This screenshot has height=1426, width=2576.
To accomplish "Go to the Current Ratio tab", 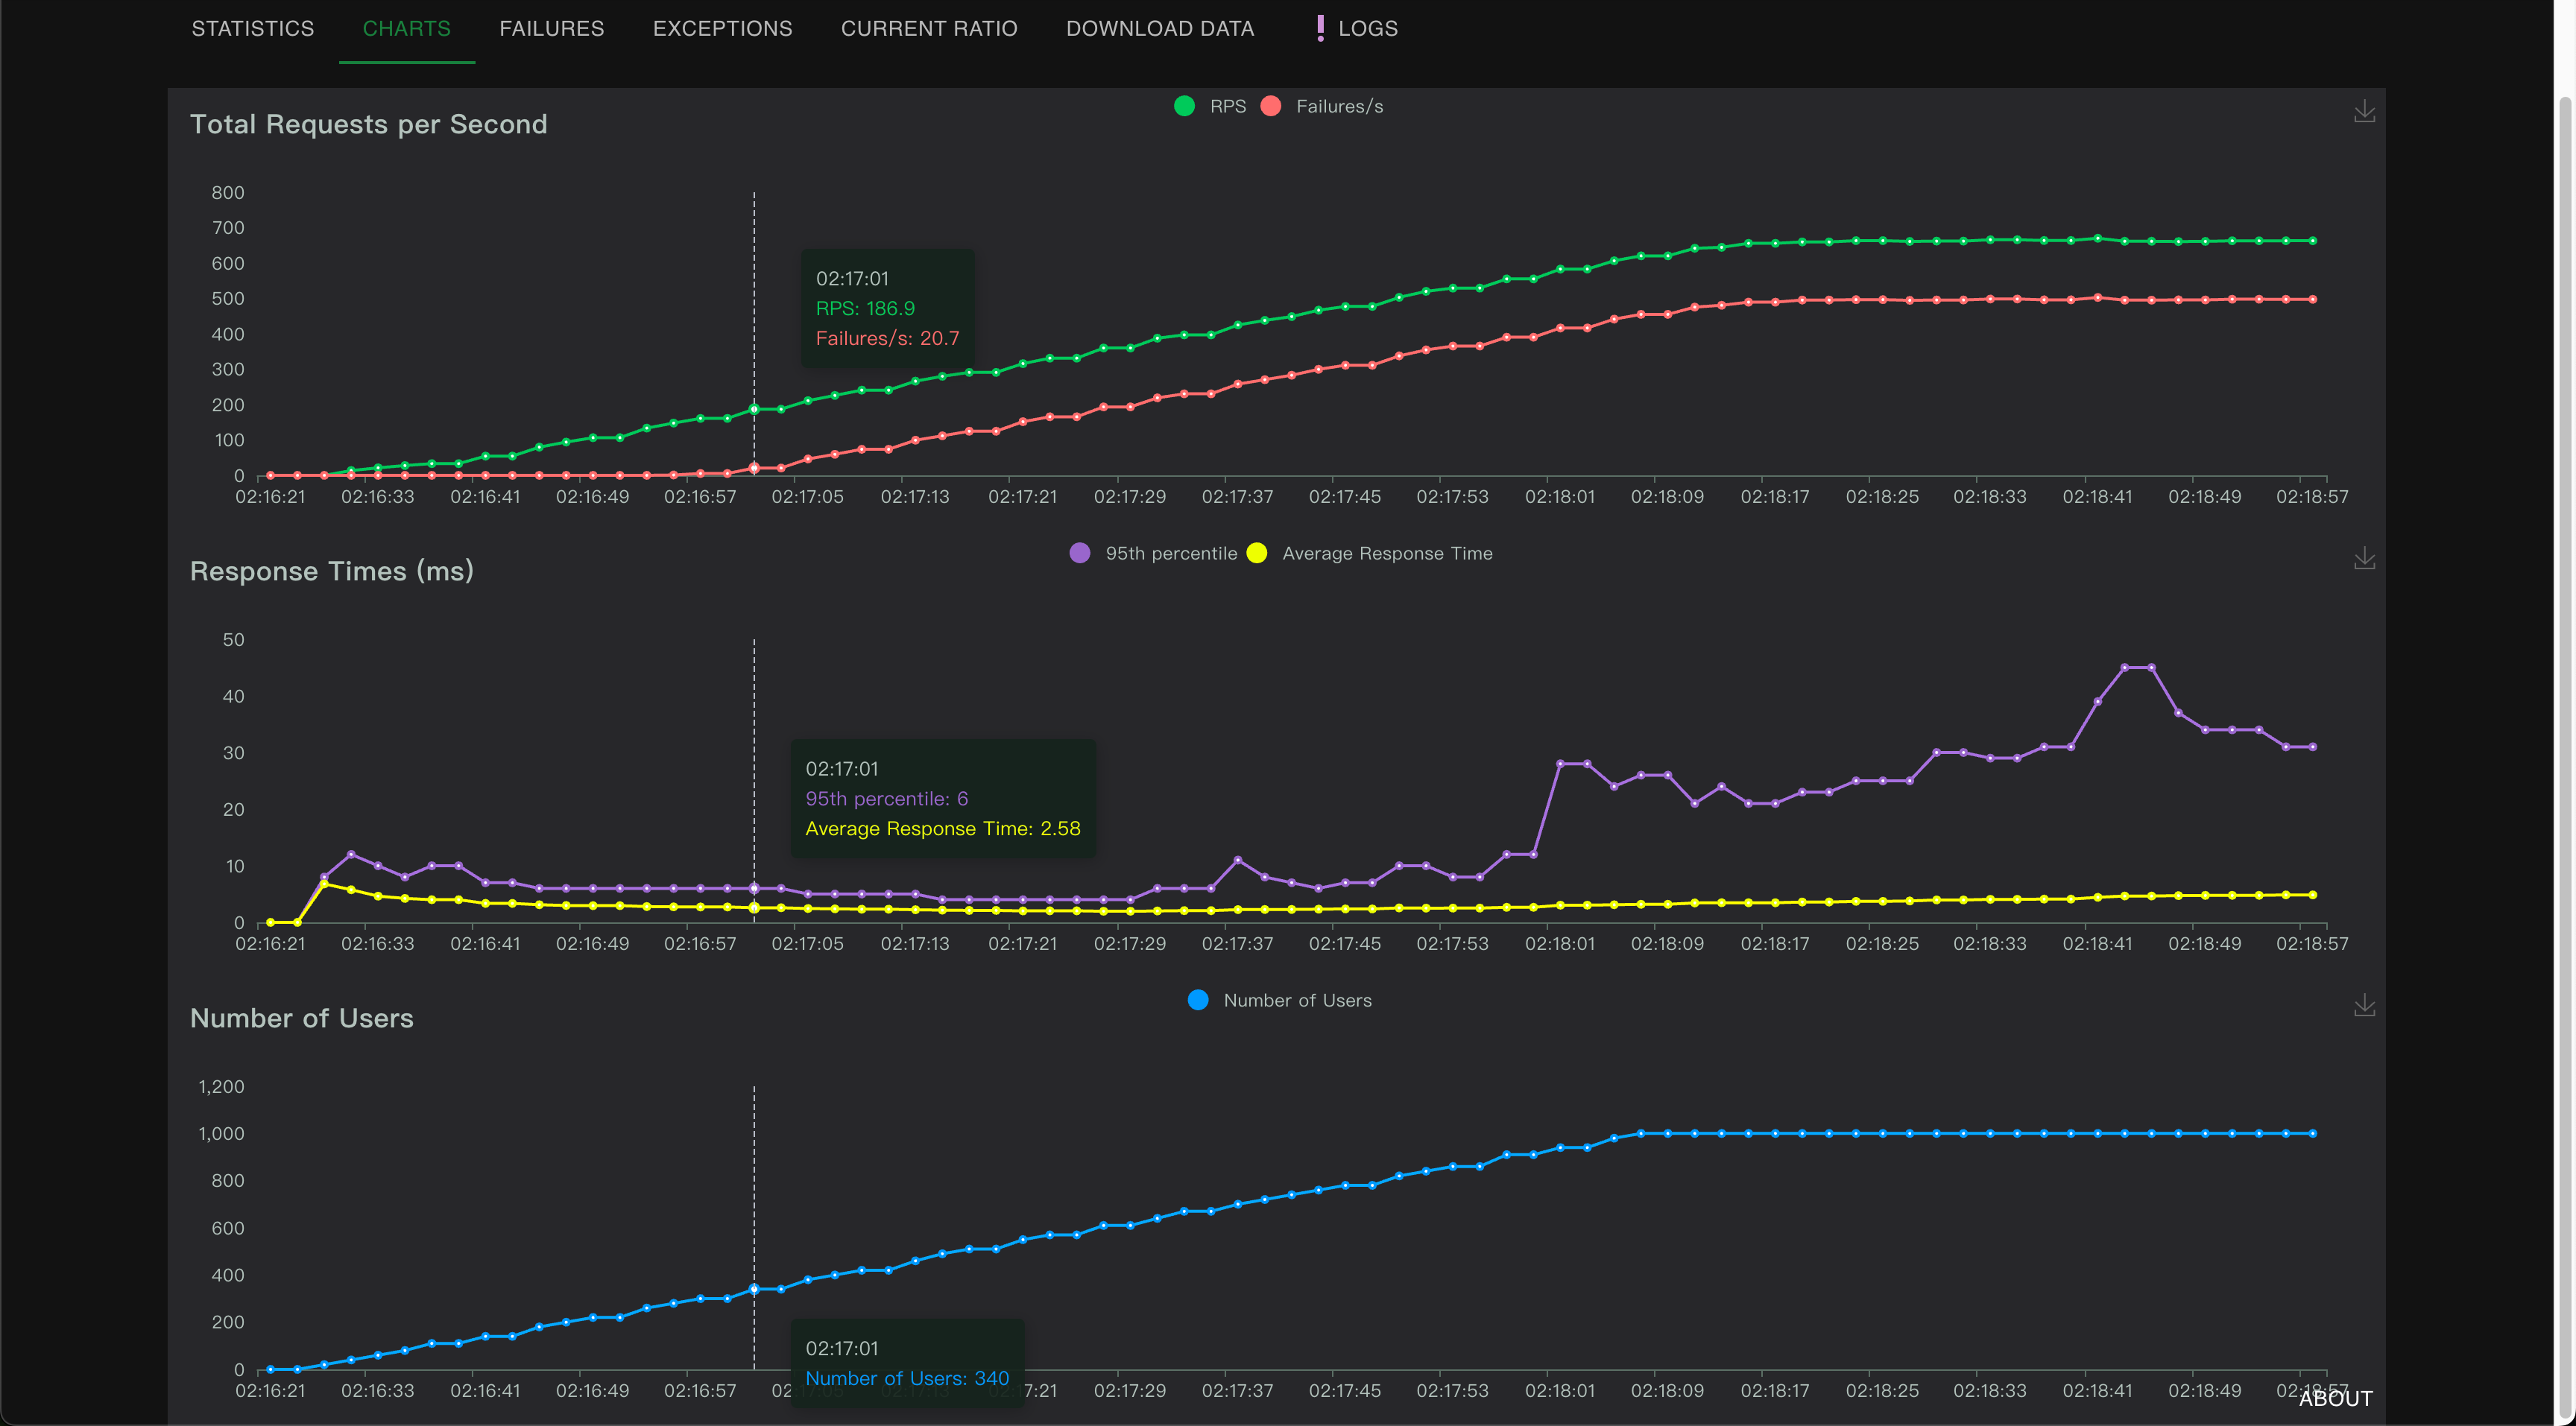I will 929,29.
